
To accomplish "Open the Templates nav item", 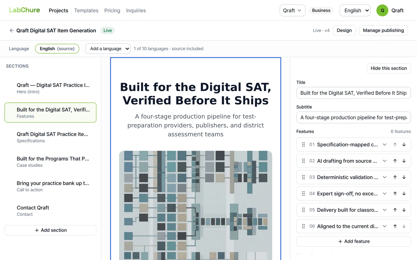I will point(86,10).
